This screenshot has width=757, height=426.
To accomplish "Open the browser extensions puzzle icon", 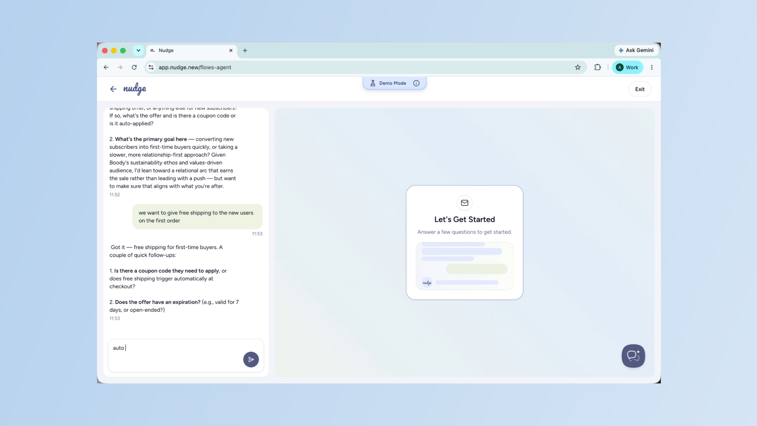I will (x=598, y=67).
